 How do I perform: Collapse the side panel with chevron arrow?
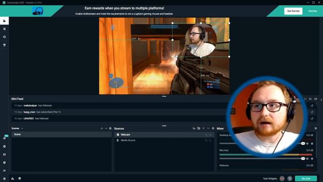click(321, 100)
